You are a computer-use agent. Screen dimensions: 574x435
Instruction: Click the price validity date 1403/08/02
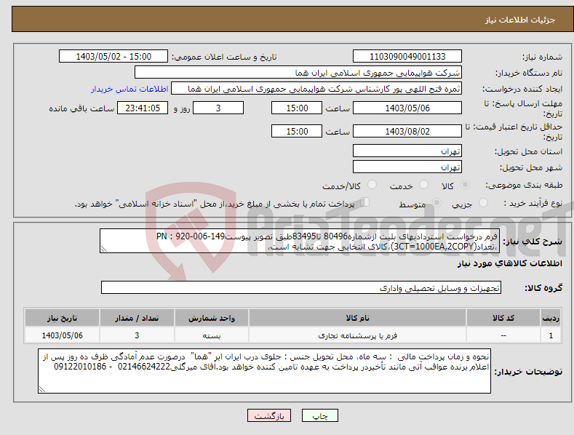pos(407,131)
